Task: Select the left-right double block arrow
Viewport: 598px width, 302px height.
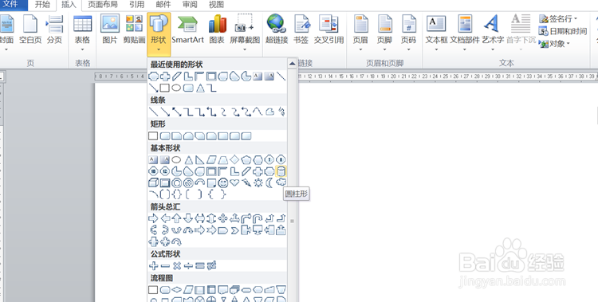Action: coord(200,218)
